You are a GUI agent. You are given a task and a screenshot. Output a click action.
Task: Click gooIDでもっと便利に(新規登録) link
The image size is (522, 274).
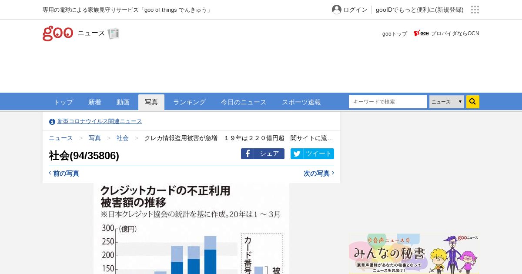click(x=420, y=10)
